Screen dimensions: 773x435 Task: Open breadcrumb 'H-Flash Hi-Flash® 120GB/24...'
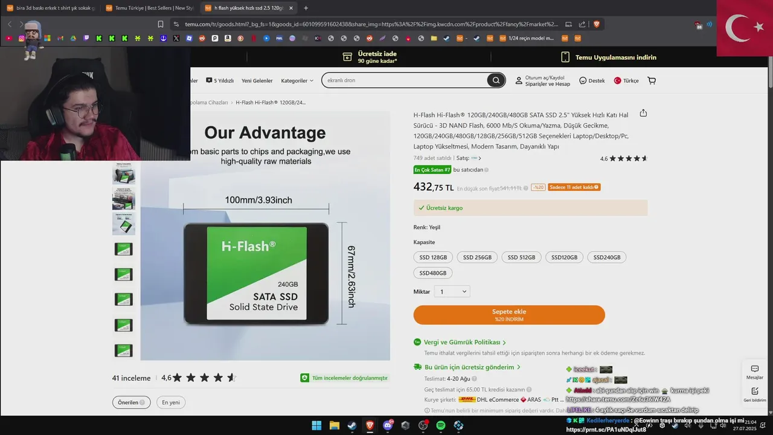tap(271, 103)
